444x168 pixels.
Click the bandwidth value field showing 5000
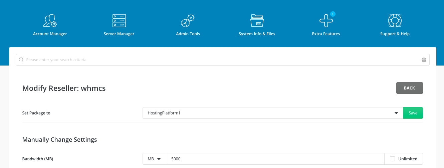tap(275, 159)
